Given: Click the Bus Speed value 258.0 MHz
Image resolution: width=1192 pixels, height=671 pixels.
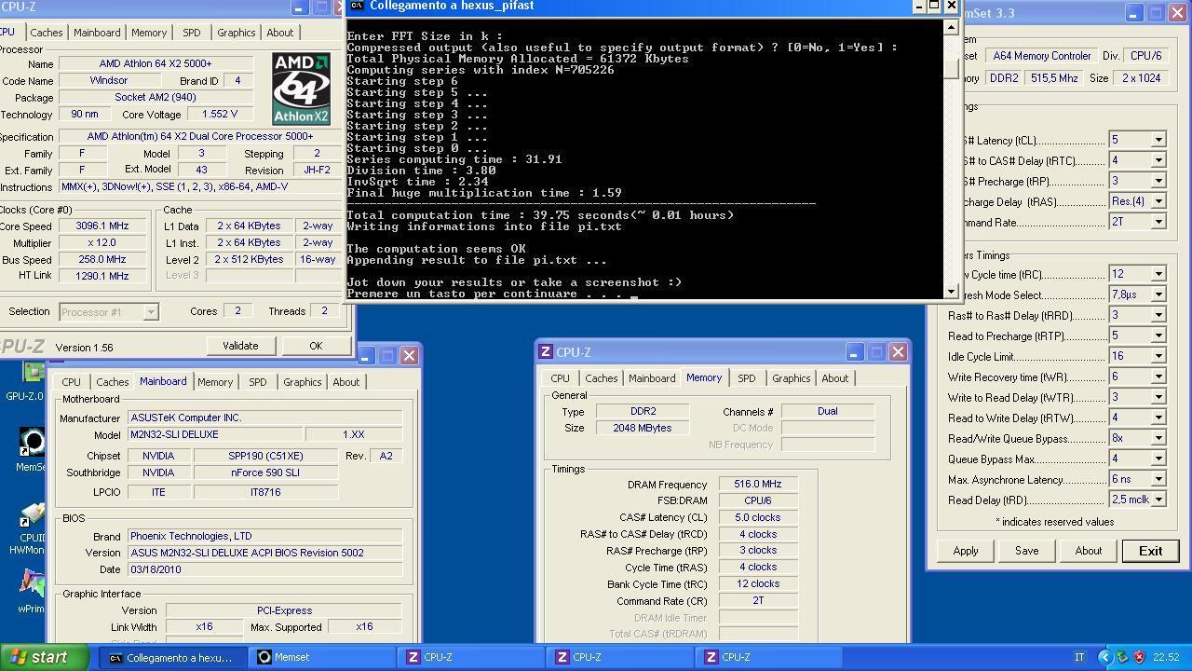Looking at the screenshot, I should [102, 260].
